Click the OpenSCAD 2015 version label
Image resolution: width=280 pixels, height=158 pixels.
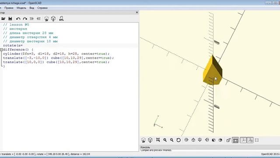[270, 154]
